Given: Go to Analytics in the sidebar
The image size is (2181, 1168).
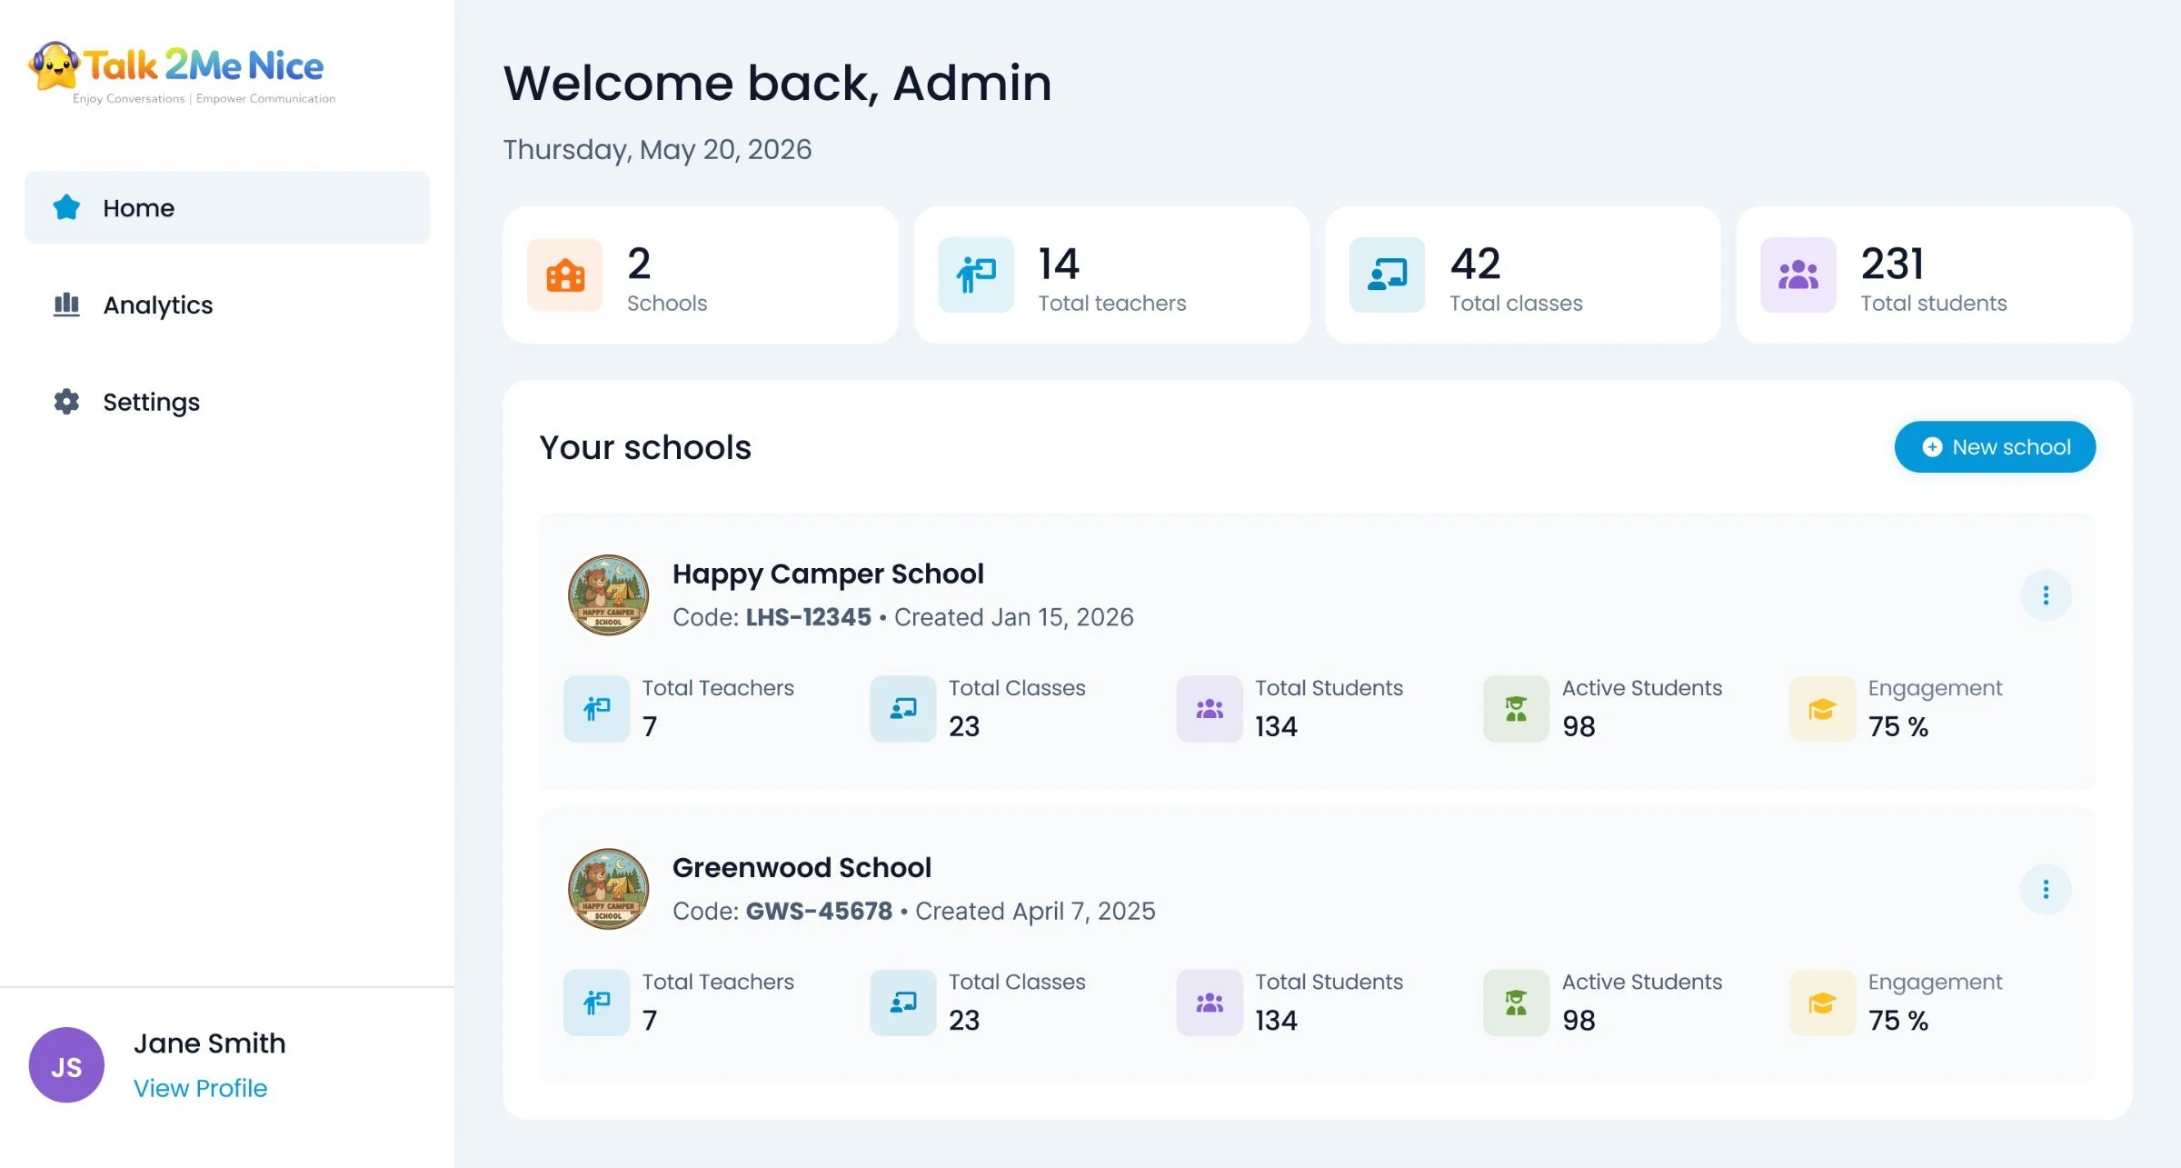Looking at the screenshot, I should 226,304.
